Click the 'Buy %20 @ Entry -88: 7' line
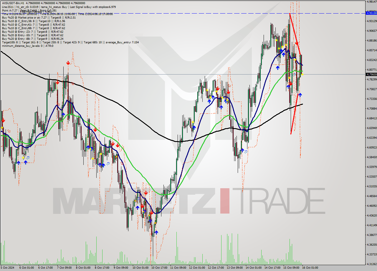This screenshot has height=271, width=377. [32, 39]
